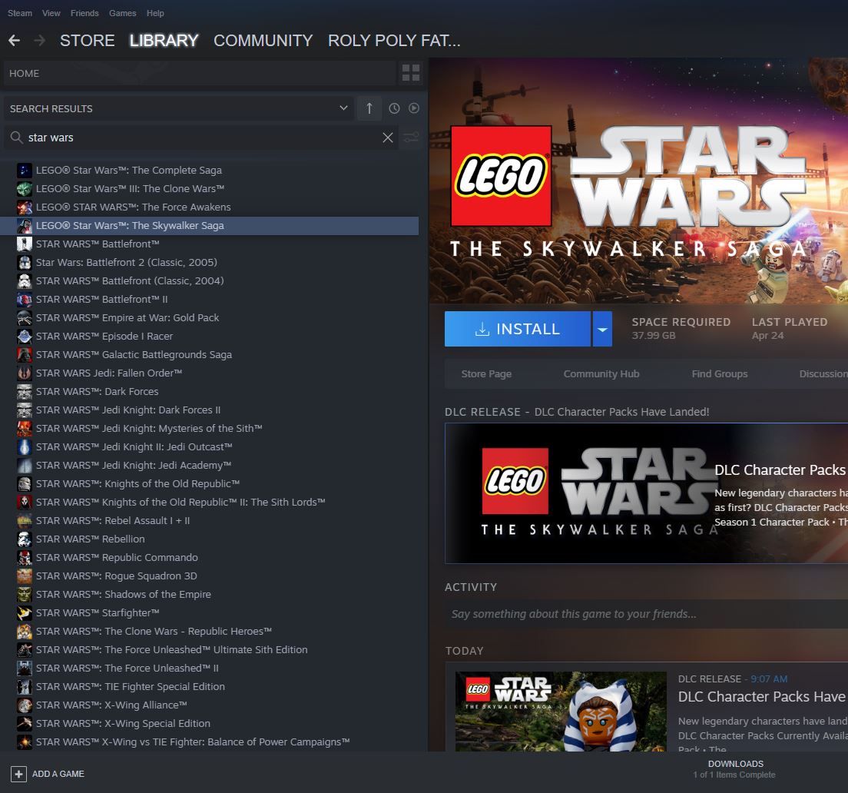The width and height of the screenshot is (848, 793).
Task: Click the activity status text field
Action: coord(646,614)
